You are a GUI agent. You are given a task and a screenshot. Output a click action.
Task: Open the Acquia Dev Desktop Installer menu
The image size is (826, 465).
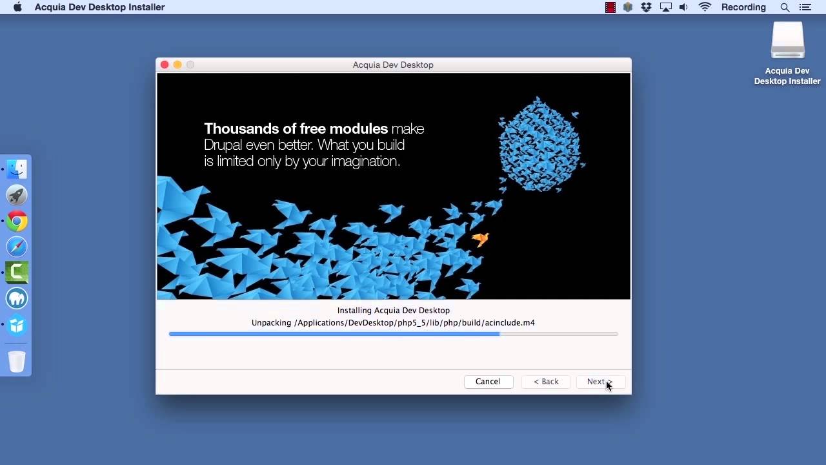pyautogui.click(x=99, y=7)
